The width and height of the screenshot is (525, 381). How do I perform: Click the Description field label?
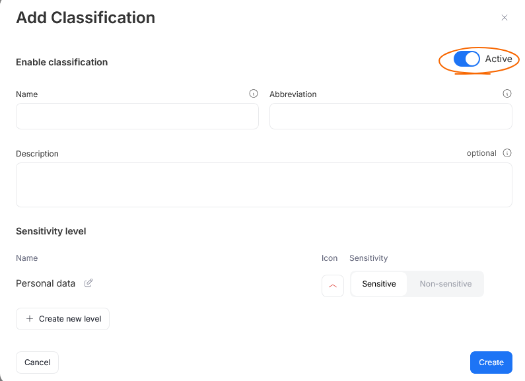tap(37, 154)
